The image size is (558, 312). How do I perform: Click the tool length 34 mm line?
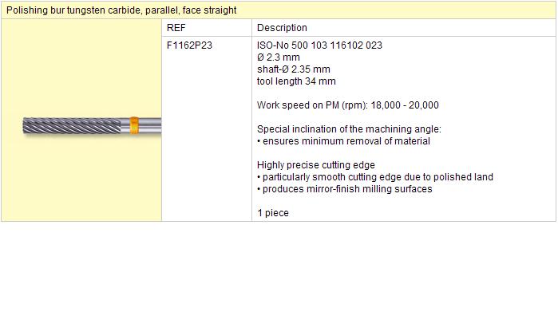click(296, 81)
